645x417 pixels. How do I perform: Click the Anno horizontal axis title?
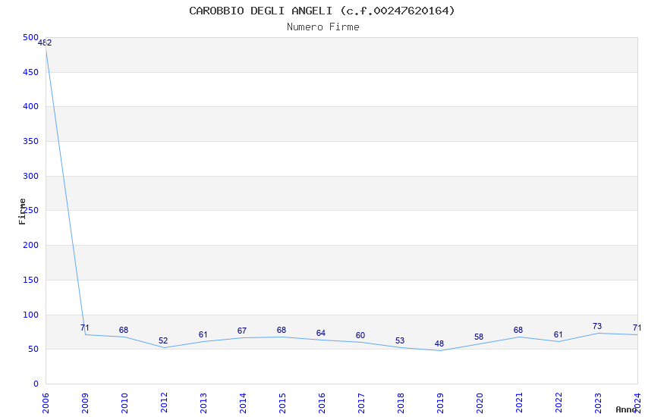(x=626, y=409)
